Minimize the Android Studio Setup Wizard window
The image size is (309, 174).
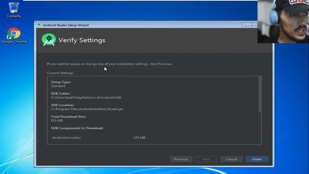(x=247, y=25)
